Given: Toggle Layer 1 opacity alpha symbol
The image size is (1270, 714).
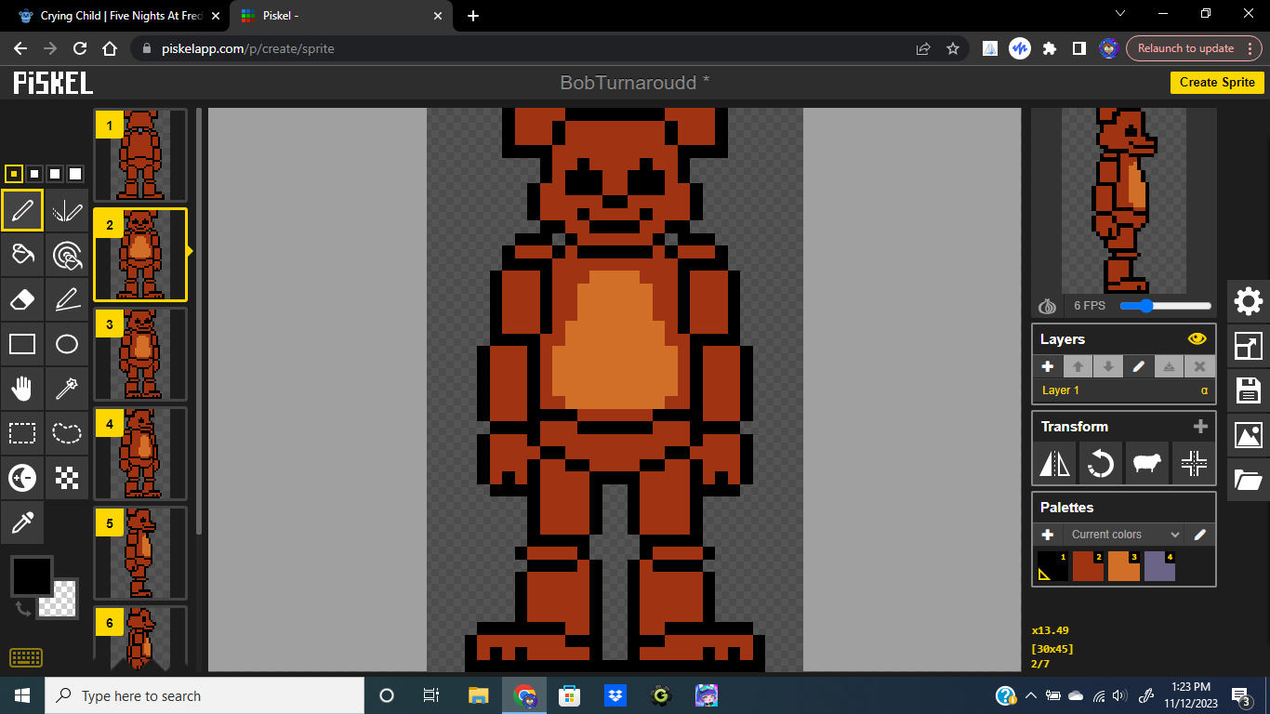Looking at the screenshot, I should [x=1204, y=390].
